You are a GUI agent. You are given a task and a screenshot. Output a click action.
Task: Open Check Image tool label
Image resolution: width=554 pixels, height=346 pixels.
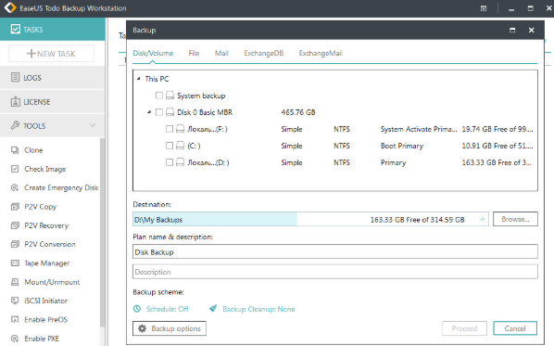pyautogui.click(x=44, y=169)
